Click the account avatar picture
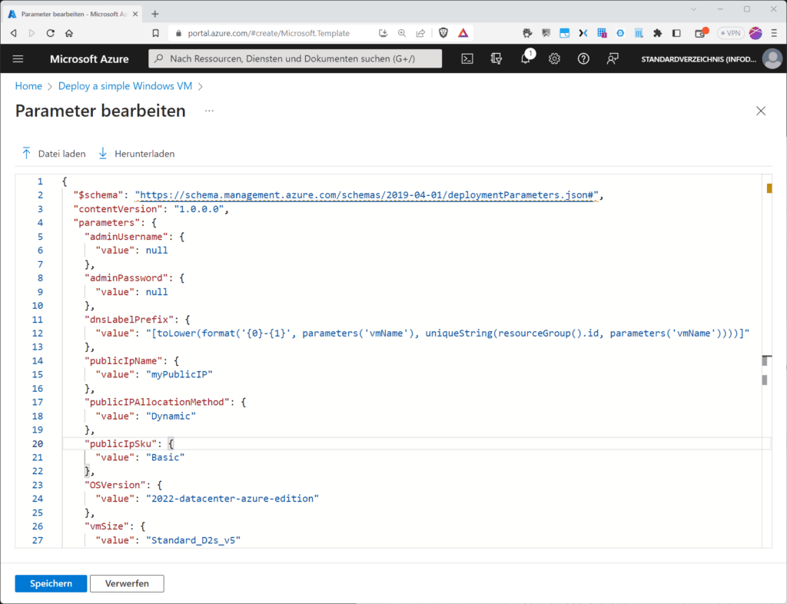 (x=772, y=58)
